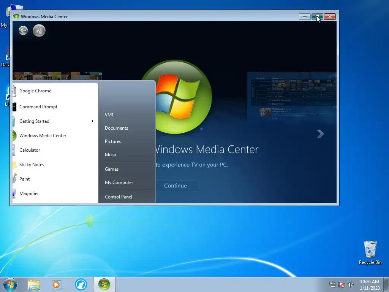Open Windows Explorer from the taskbar
Viewport: 389px width, 292px height.
tap(34, 284)
